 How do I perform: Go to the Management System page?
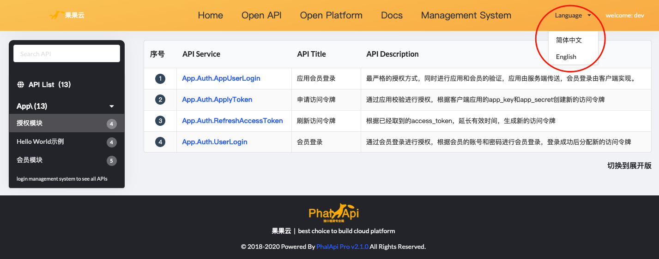click(466, 15)
